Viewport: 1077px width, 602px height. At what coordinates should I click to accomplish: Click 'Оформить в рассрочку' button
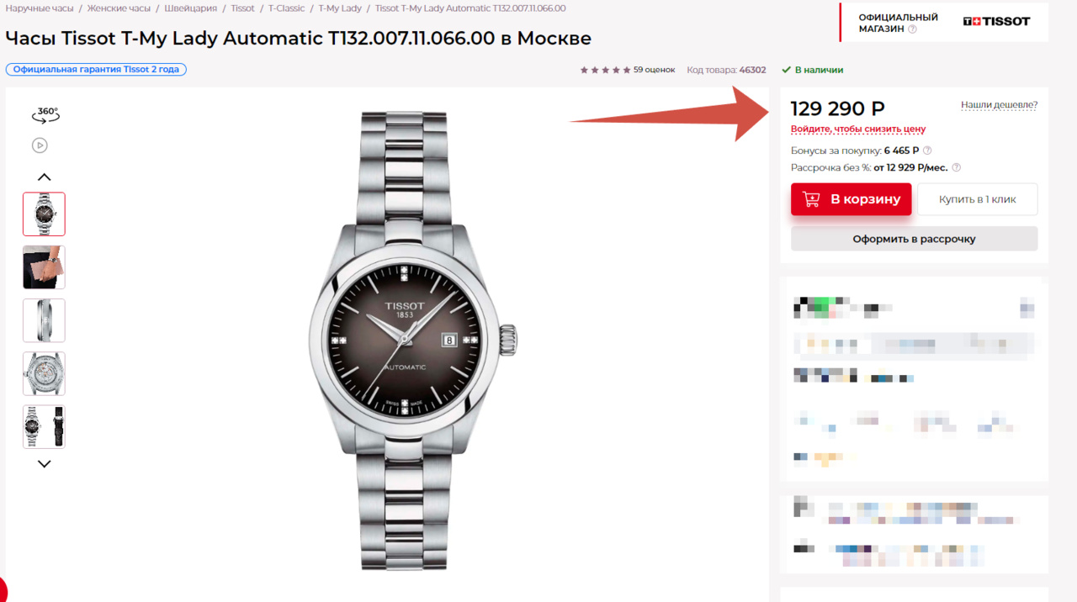click(x=914, y=239)
